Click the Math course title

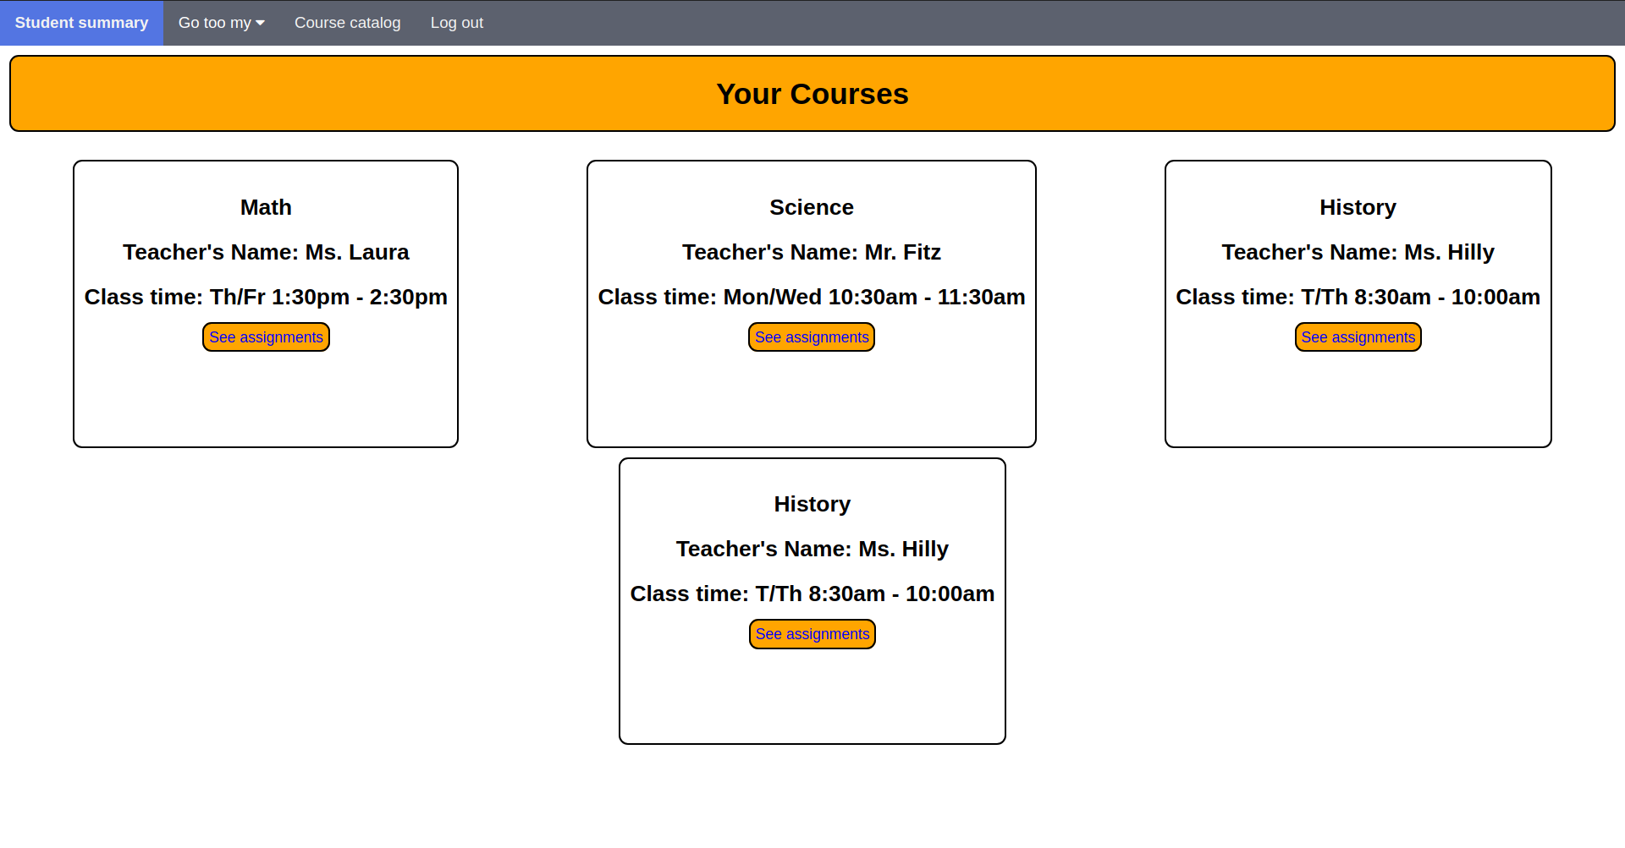click(265, 207)
